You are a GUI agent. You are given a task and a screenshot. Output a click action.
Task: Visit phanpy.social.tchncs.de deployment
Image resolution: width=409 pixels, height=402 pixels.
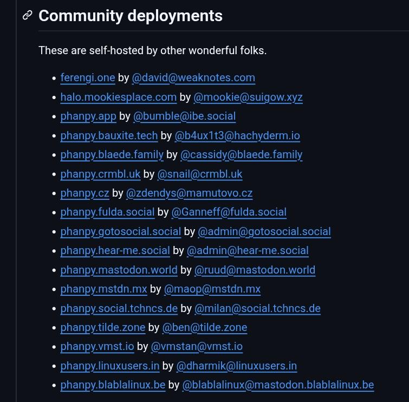pyautogui.click(x=119, y=308)
